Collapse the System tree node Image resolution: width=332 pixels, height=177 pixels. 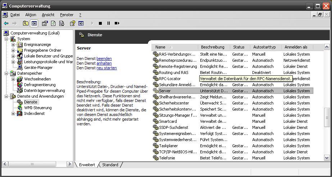6,39
